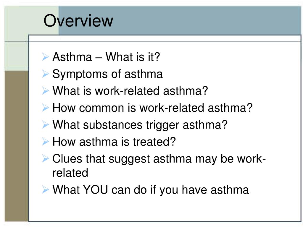Screen dimensions: 303x227
Task: Click the arrow bullet beside 'How common is work-related asthma?'
Action: (45, 108)
